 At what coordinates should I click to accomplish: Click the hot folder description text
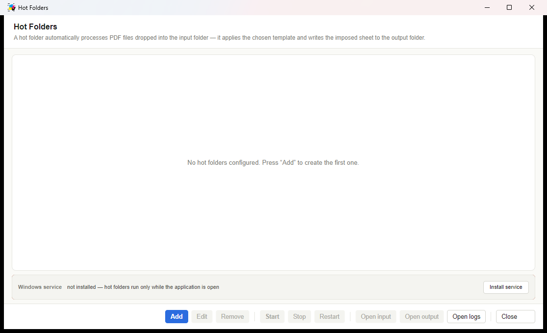220,38
